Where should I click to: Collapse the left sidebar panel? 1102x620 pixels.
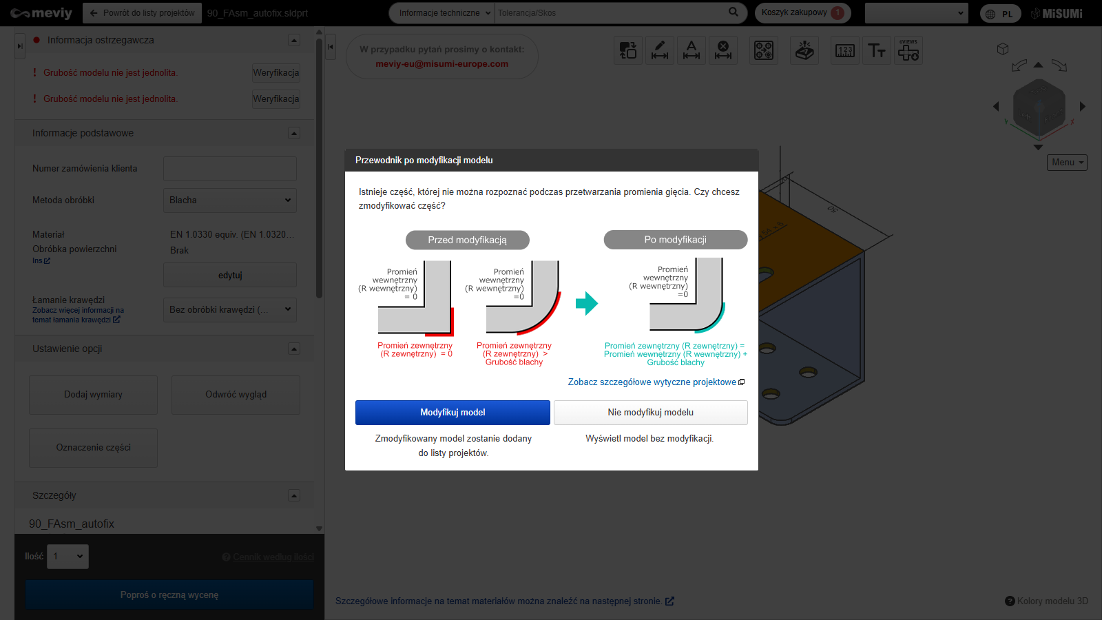pyautogui.click(x=331, y=47)
